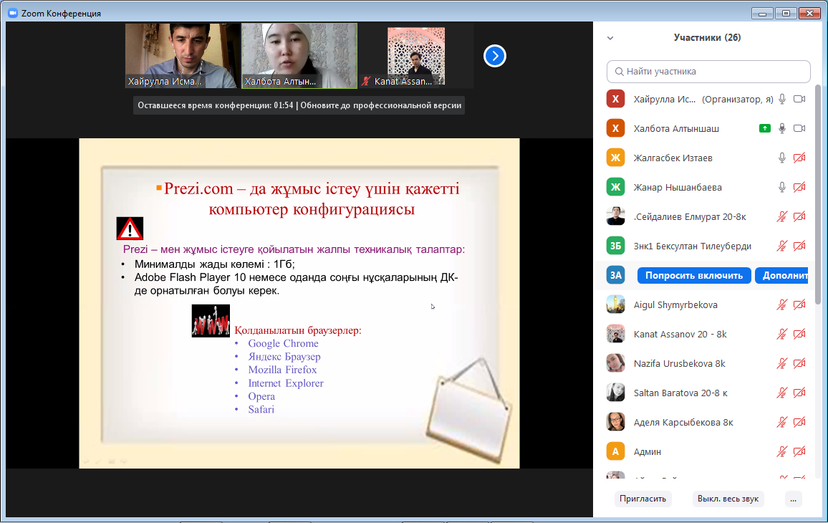Click crossed camera icon for Сейдалиев Елмурат
The image size is (828, 523).
pyautogui.click(x=799, y=216)
